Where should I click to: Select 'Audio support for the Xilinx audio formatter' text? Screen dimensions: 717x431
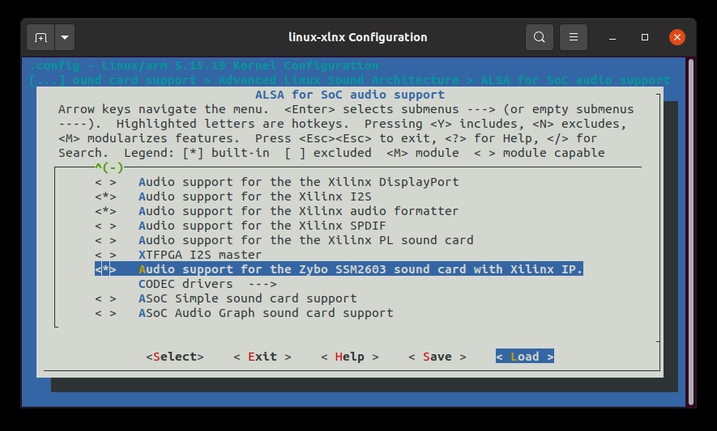tap(299, 211)
